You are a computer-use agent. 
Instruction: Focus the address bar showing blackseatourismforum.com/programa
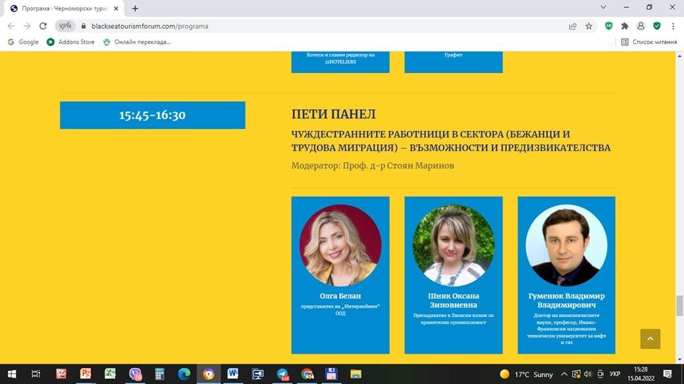coord(149,26)
